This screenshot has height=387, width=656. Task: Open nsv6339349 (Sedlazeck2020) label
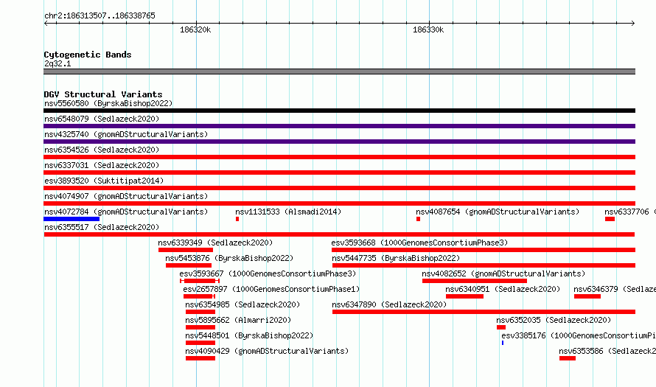click(x=215, y=243)
